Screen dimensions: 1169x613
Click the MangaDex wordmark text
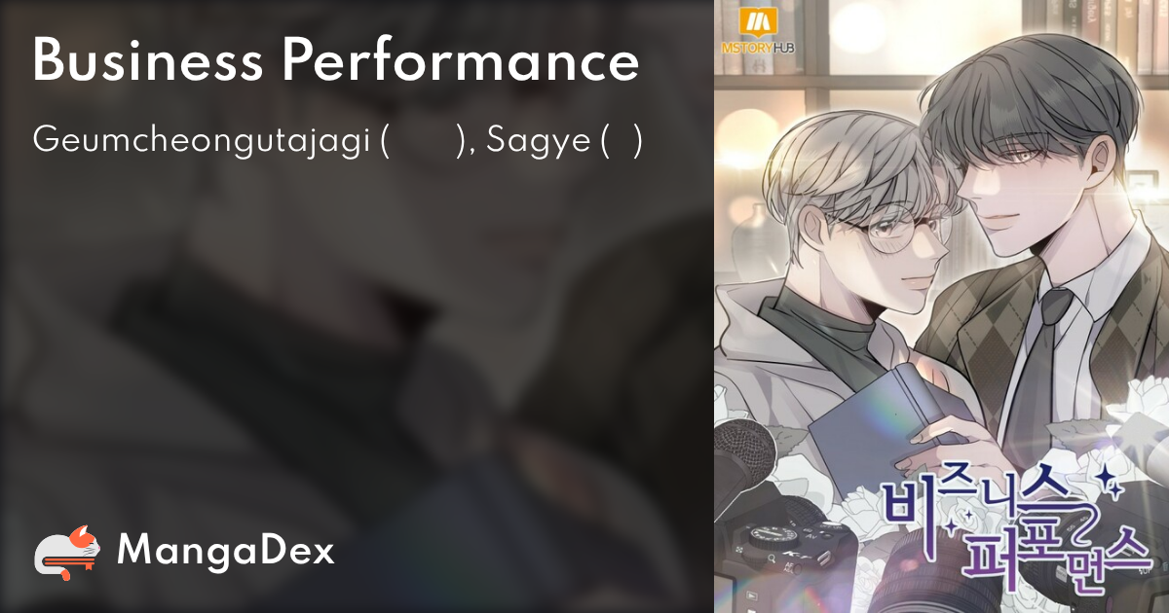pyautogui.click(x=226, y=552)
